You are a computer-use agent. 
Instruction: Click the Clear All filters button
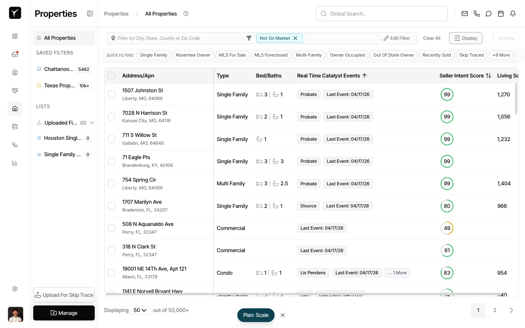[431, 38]
